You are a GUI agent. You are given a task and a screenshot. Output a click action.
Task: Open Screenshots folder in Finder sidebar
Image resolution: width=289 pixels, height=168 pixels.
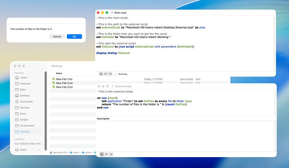[x=28, y=125]
